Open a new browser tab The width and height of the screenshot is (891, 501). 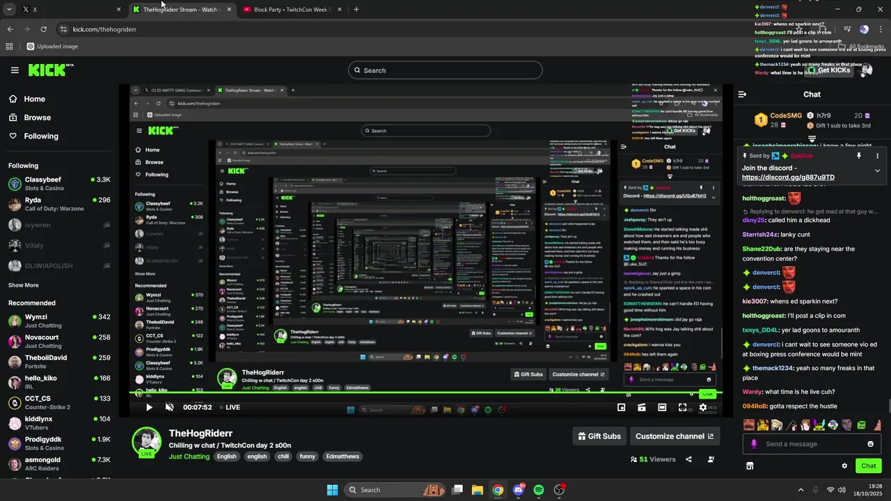(x=356, y=10)
